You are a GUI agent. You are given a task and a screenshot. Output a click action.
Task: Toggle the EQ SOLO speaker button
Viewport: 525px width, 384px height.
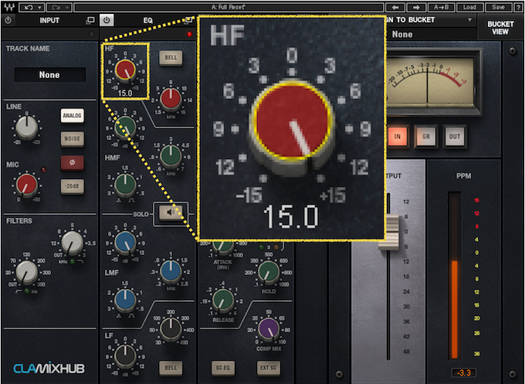[x=171, y=212]
